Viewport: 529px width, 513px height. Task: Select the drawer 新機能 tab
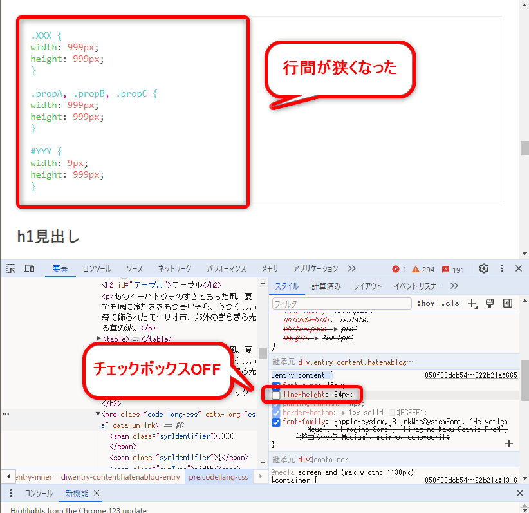(x=77, y=494)
